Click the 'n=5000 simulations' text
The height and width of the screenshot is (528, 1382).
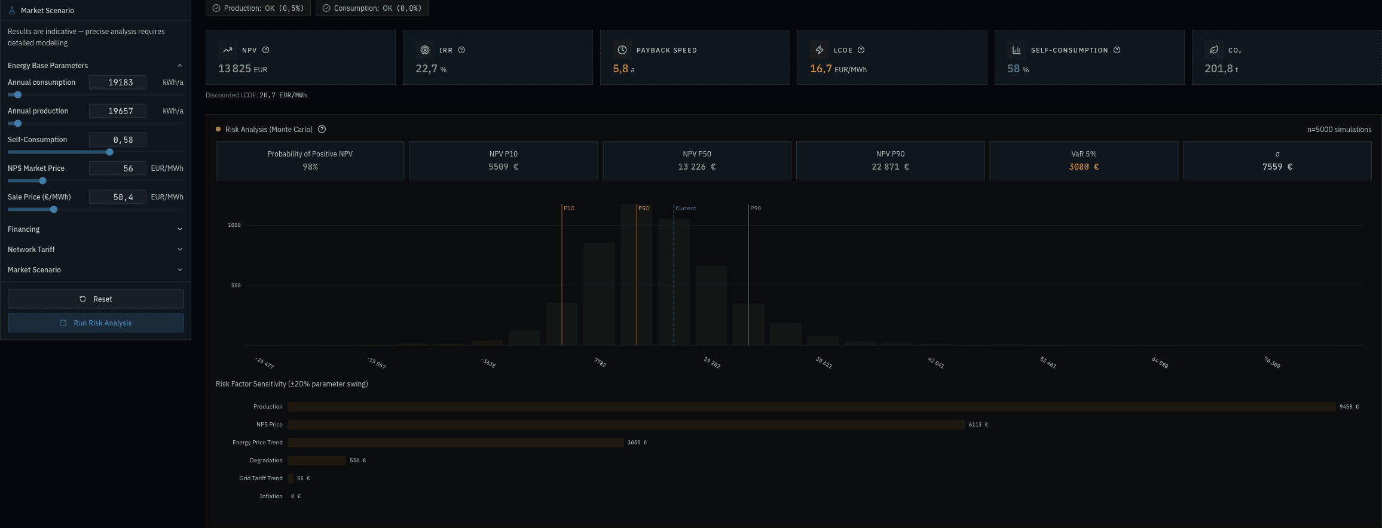[1339, 130]
